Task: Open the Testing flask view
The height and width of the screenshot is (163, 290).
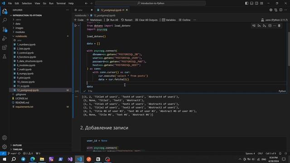Action: pyautogui.click(x=5, y=56)
